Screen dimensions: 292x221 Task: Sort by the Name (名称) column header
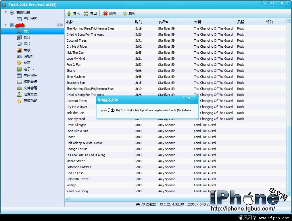click(70, 22)
